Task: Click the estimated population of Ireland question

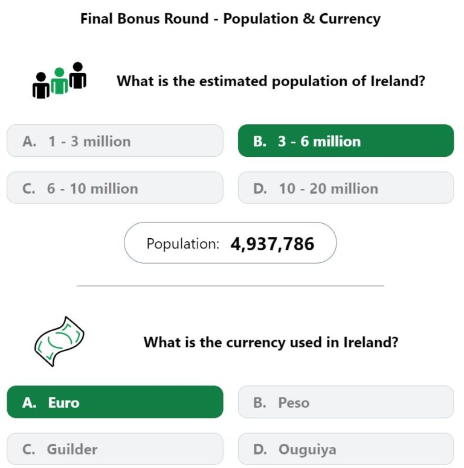Action: tap(271, 81)
